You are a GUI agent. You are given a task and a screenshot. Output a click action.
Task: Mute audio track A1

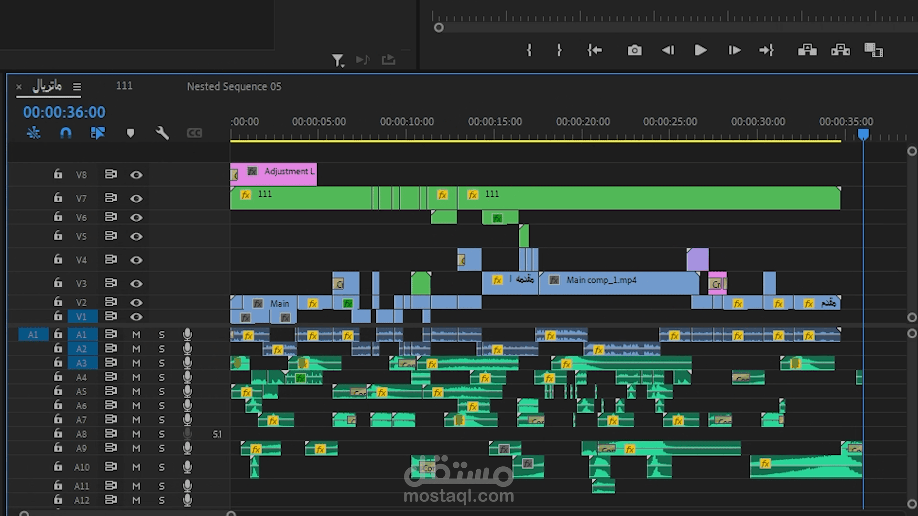(136, 335)
